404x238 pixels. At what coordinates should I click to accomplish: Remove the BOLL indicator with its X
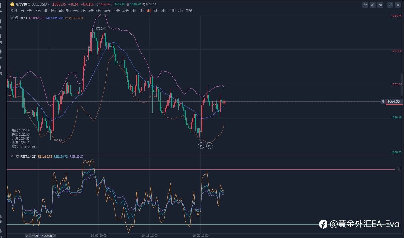12,18
